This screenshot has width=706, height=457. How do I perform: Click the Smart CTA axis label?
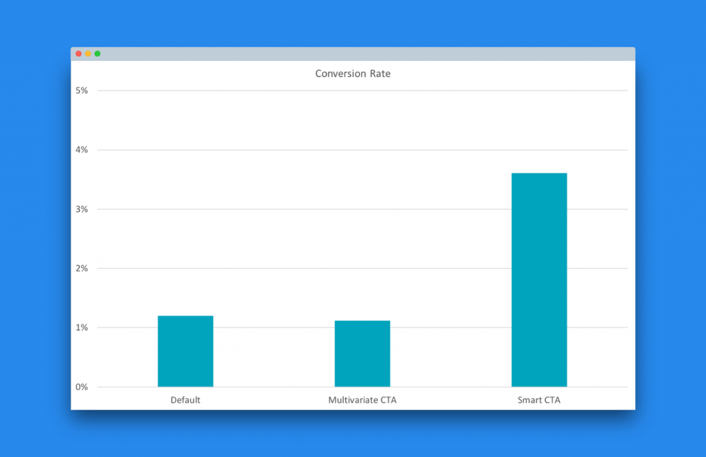pyautogui.click(x=538, y=400)
